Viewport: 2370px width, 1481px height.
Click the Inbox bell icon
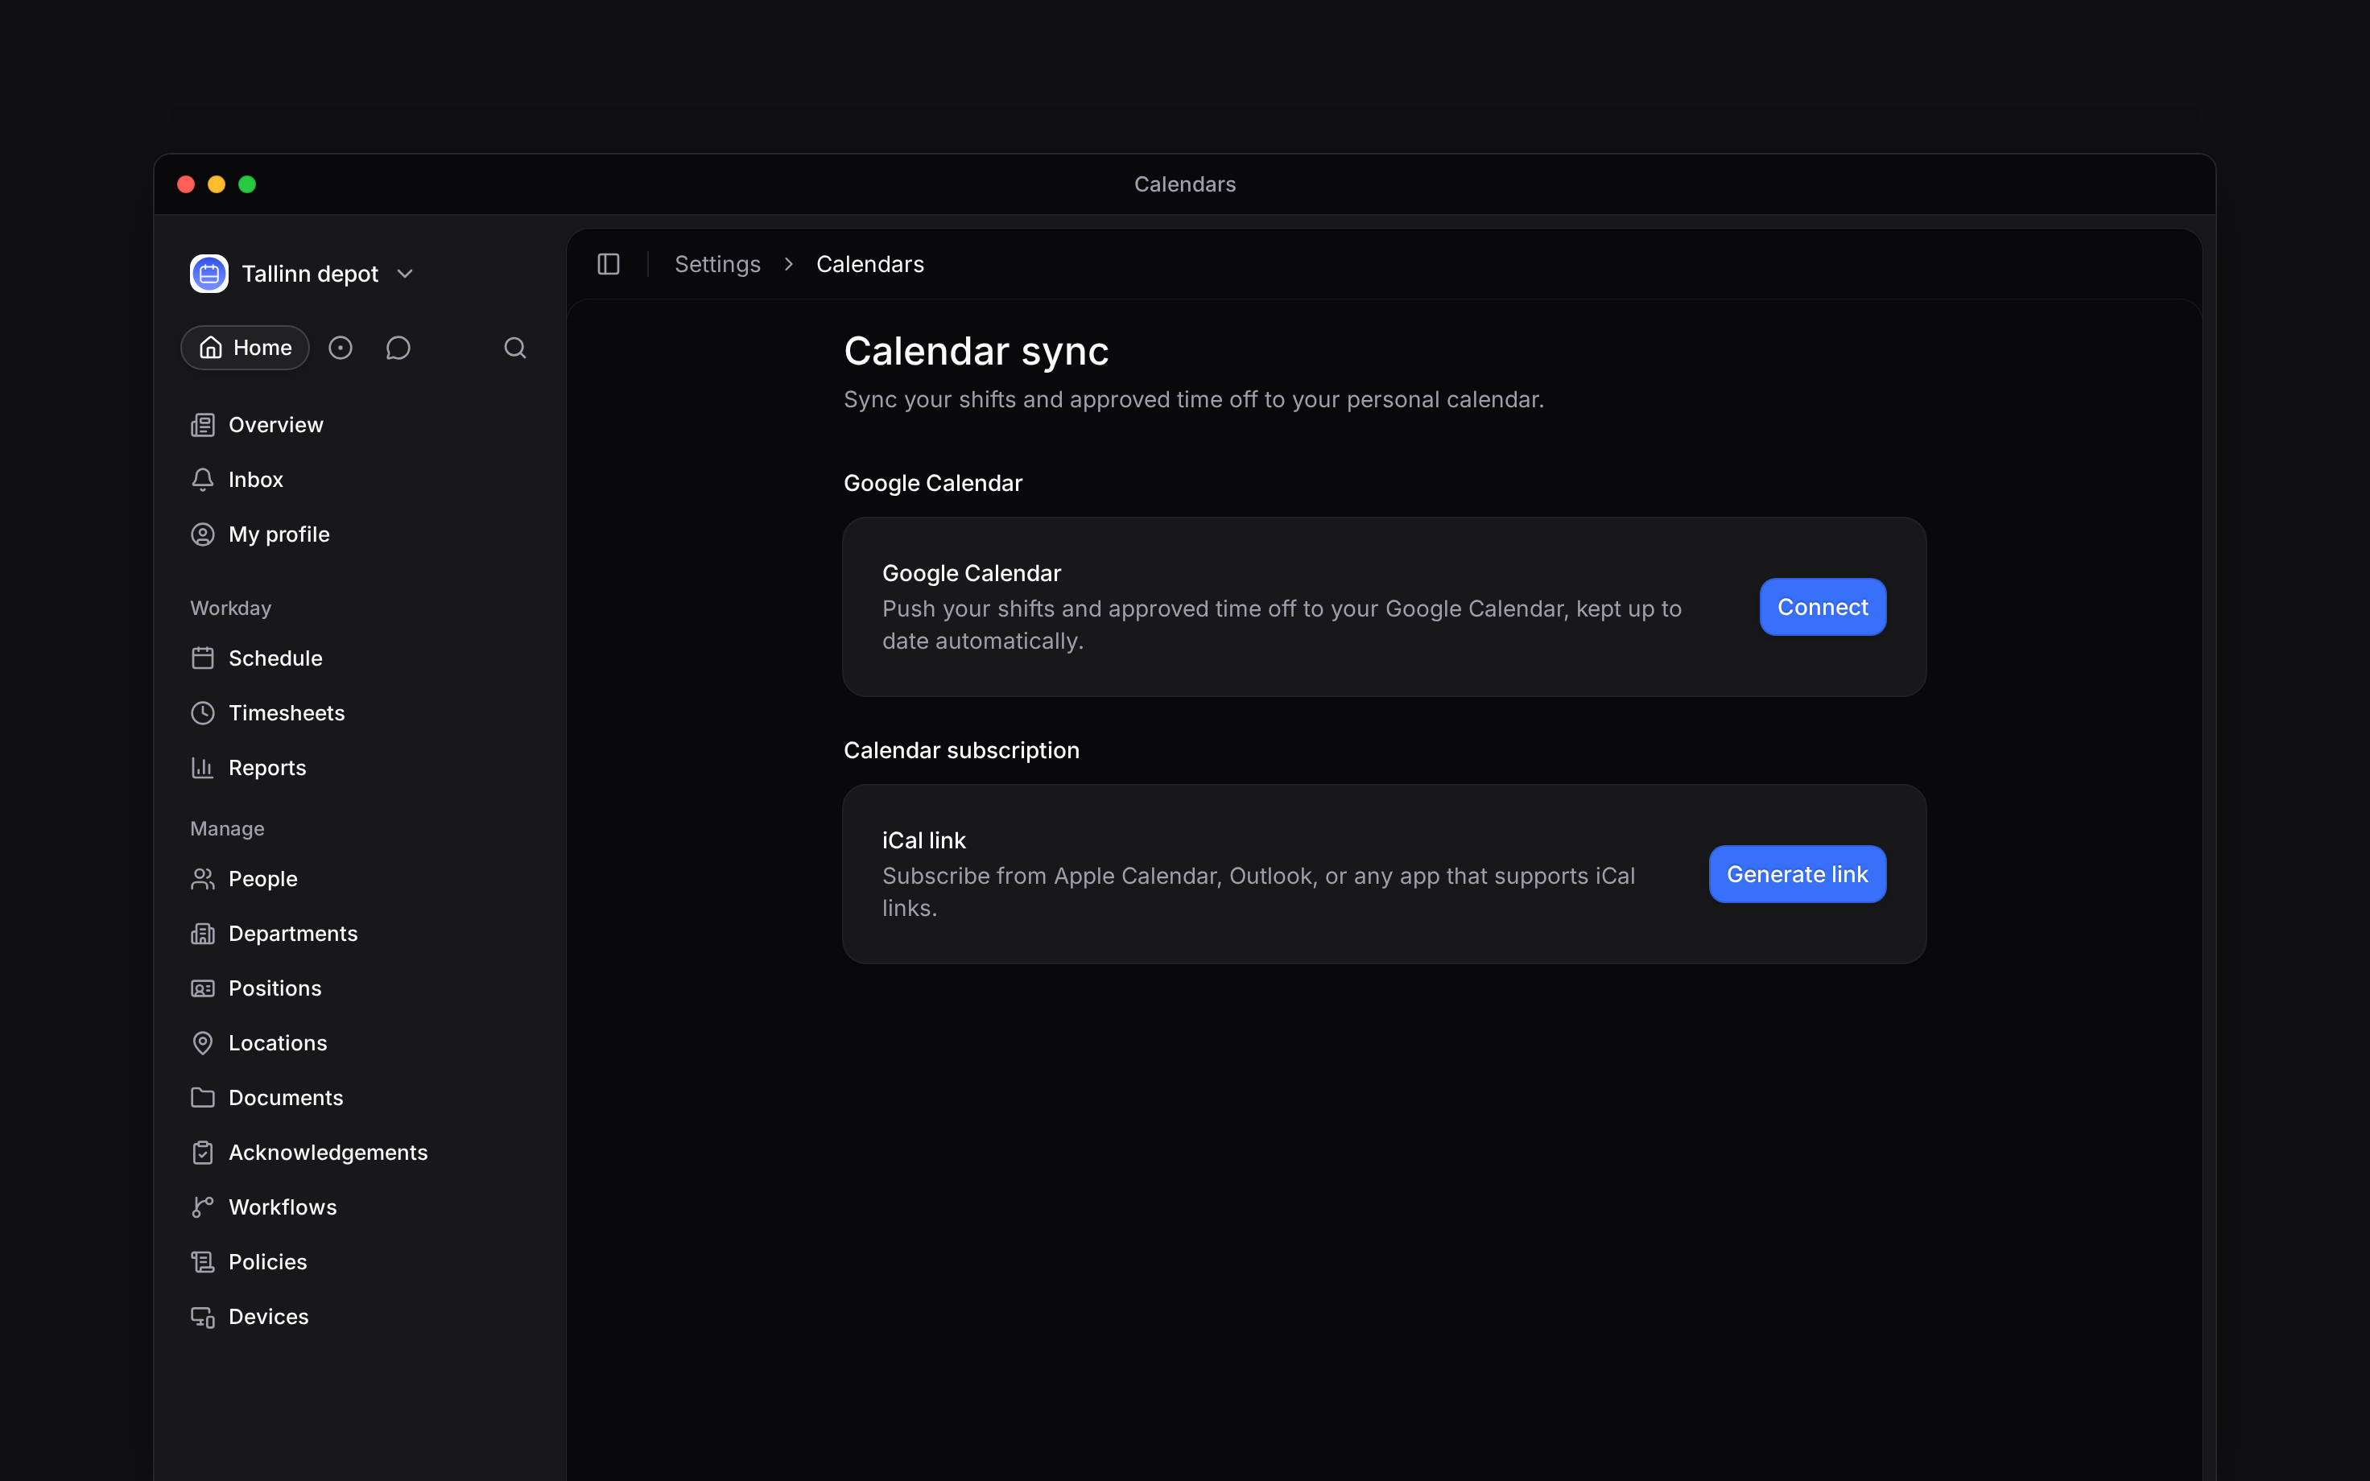pyautogui.click(x=203, y=480)
